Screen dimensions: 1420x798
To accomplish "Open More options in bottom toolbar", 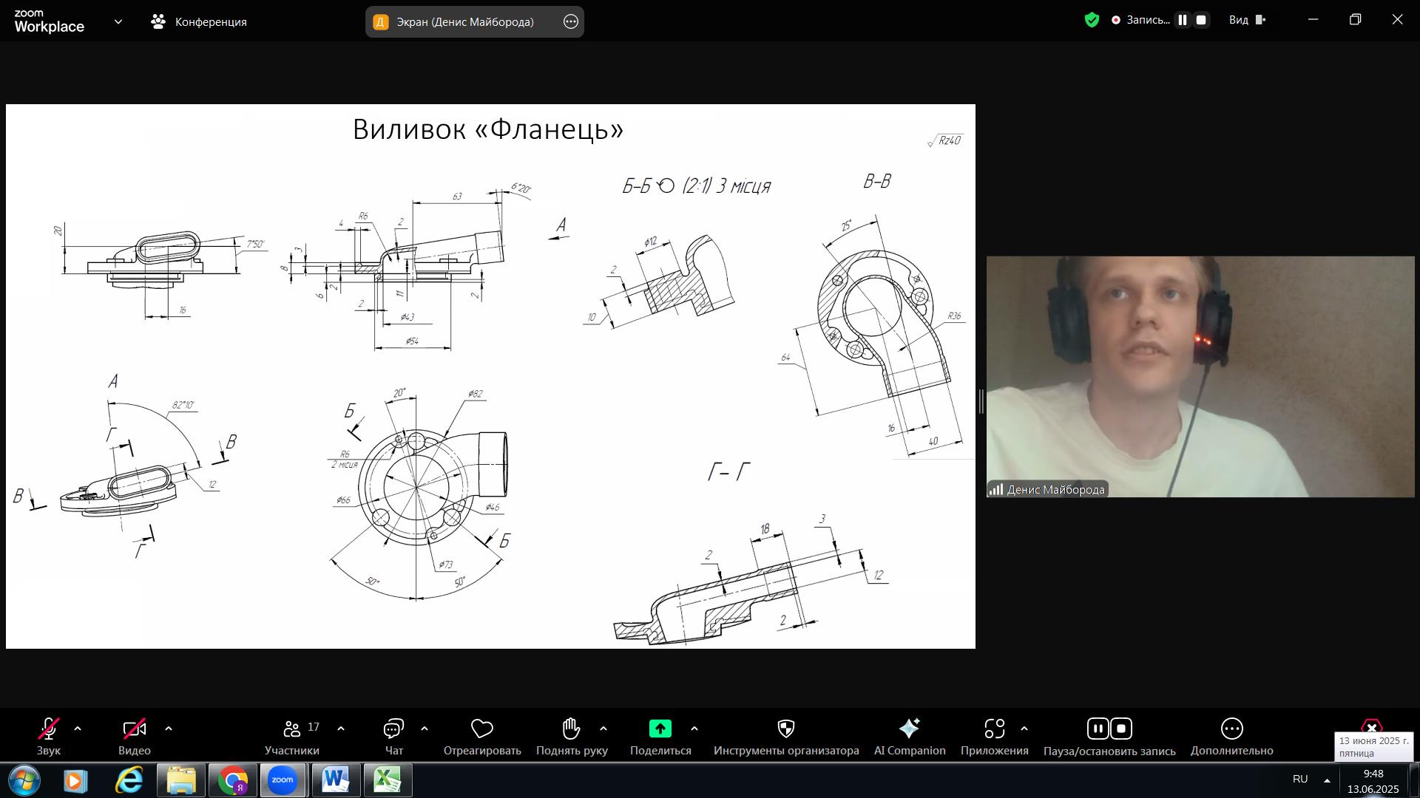I will (x=1231, y=729).
